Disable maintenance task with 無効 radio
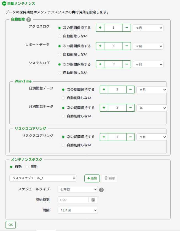 27,167
